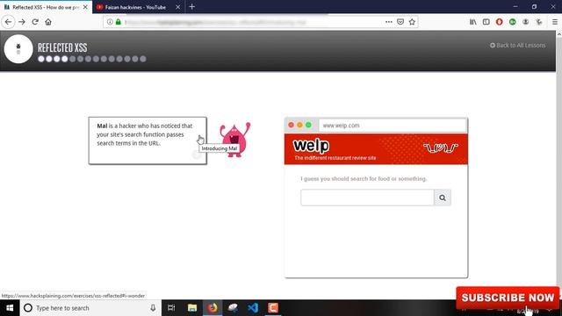Select the fourth lesson progress dot

[64, 59]
